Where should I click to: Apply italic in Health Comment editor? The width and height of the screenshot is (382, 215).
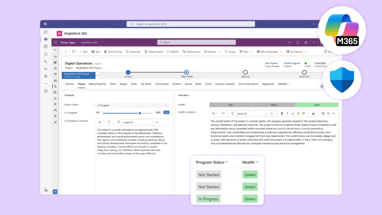[x=287, y=113]
